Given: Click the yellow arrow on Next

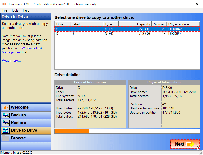Looking at the screenshot, I should 190,144.
